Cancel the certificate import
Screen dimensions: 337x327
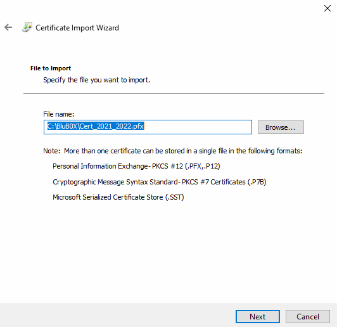(308, 316)
